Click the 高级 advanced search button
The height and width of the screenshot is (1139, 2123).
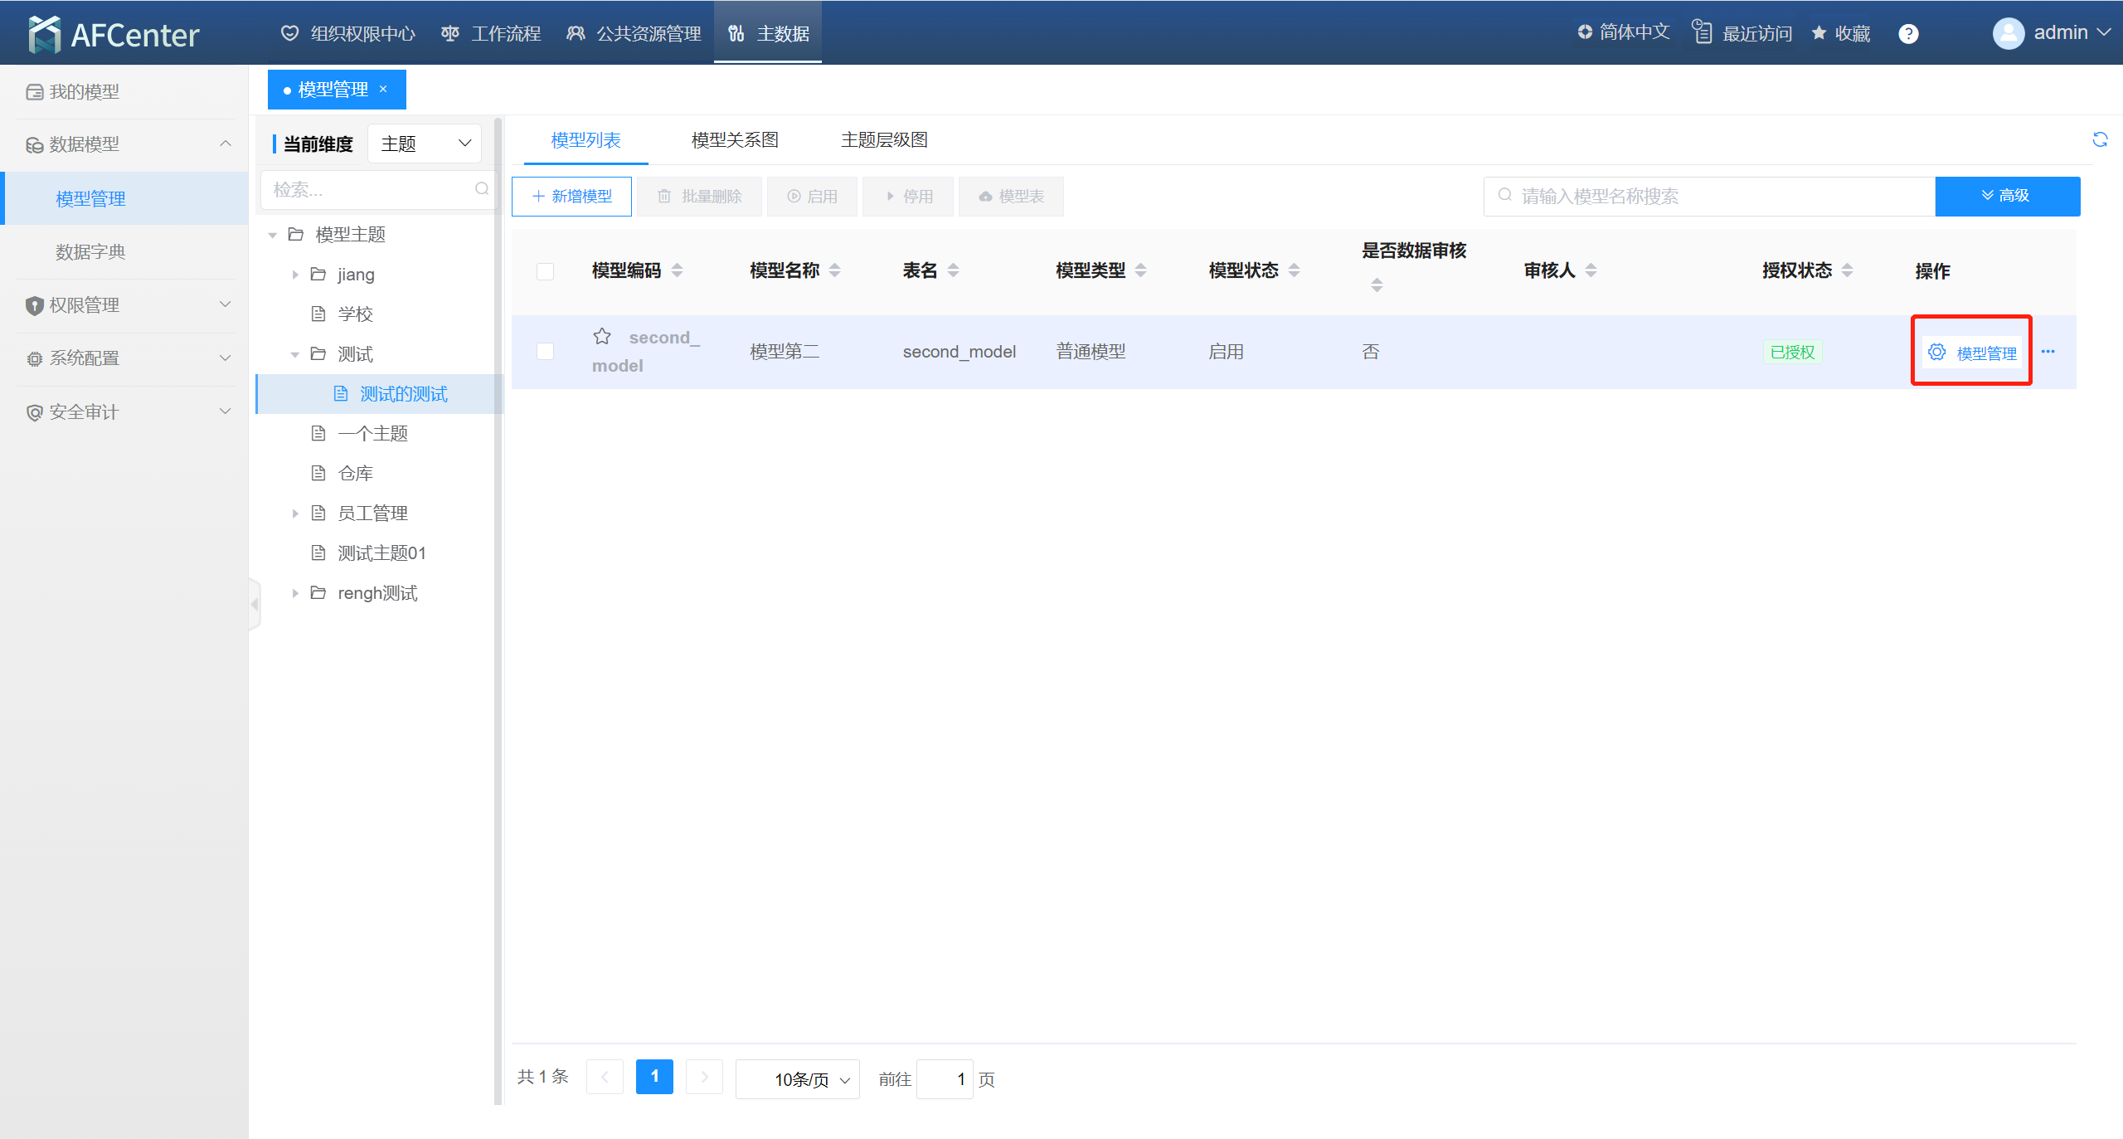coord(2007,197)
